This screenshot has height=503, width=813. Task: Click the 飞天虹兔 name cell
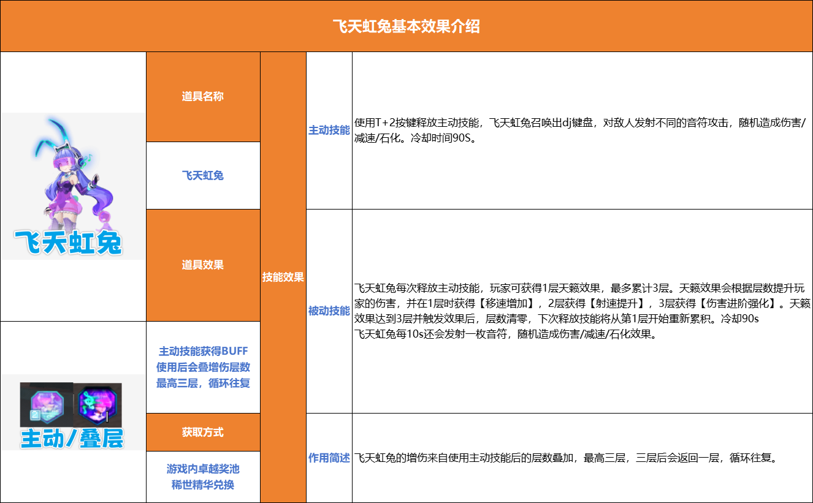click(203, 176)
